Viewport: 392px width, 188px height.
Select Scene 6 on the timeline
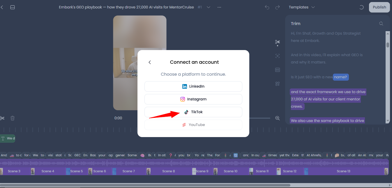coord(100,171)
